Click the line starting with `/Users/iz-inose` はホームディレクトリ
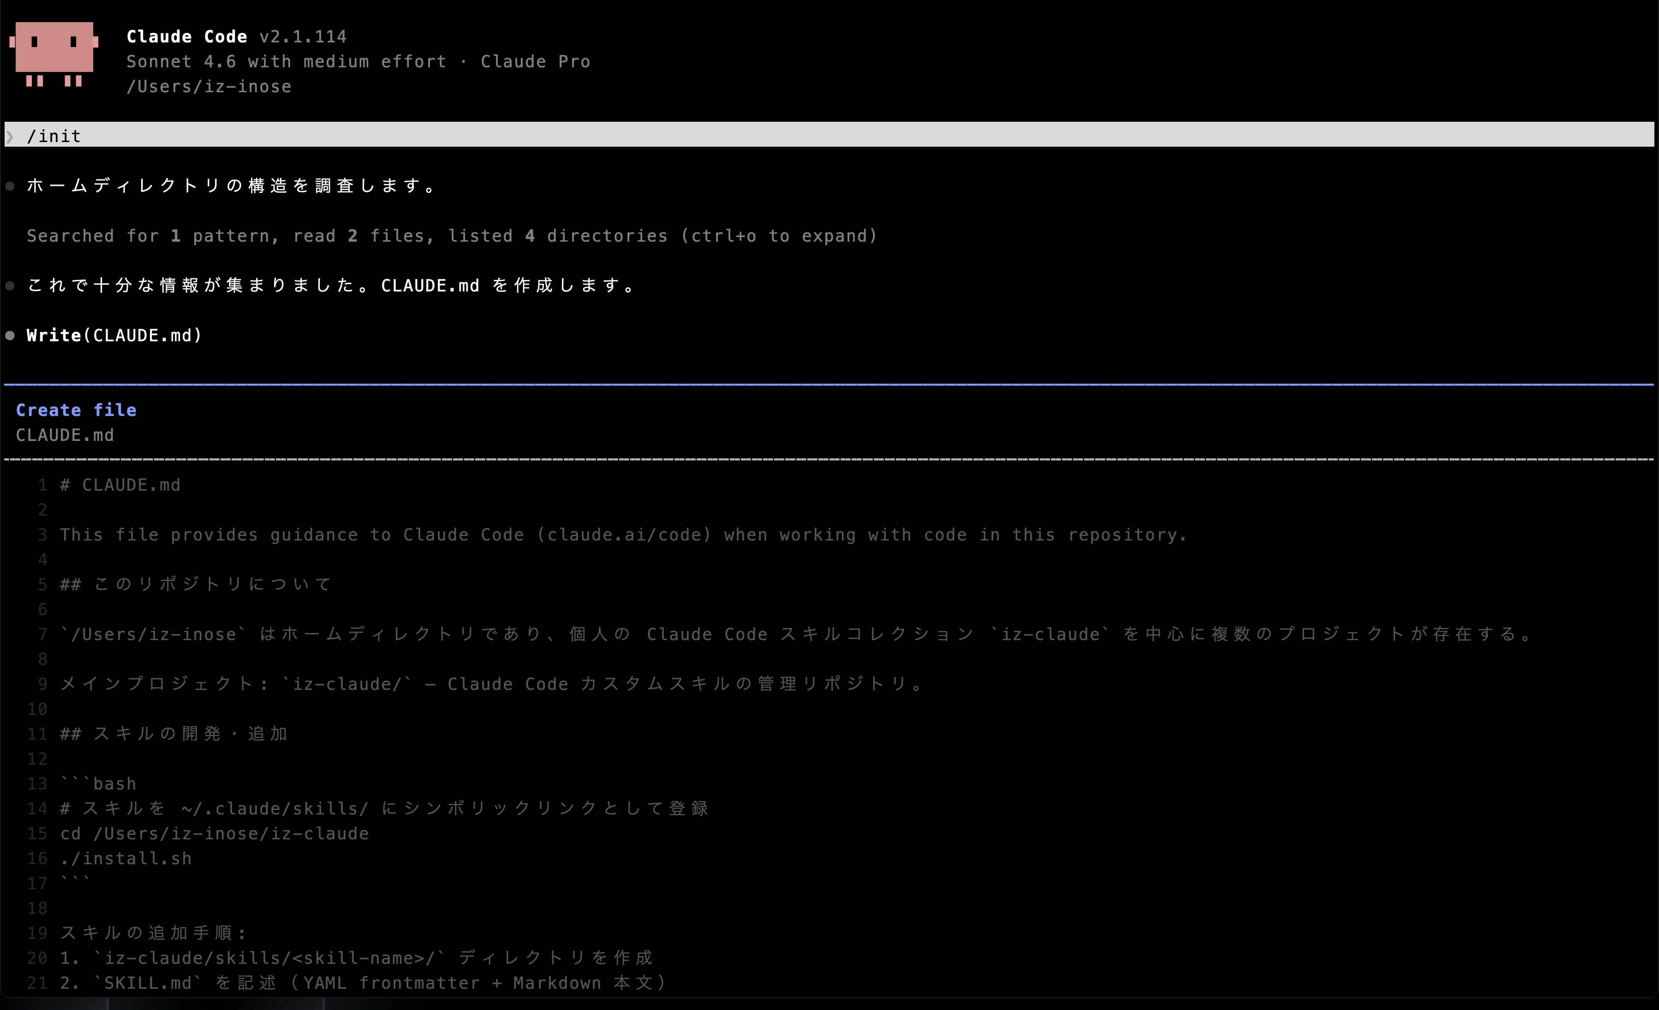 pos(796,634)
